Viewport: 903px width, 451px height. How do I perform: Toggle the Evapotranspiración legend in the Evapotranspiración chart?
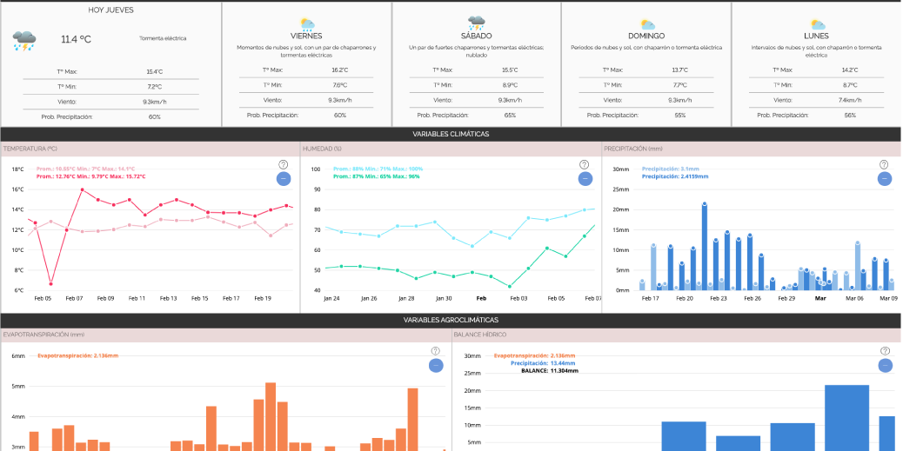(77, 355)
